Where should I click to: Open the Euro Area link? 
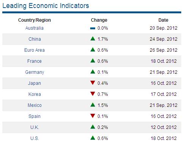click(x=34, y=50)
